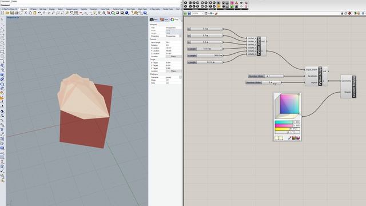Screen dimensions: 366x206
Task: Click the cyan hue channel bar in swatch
Action: point(287,122)
